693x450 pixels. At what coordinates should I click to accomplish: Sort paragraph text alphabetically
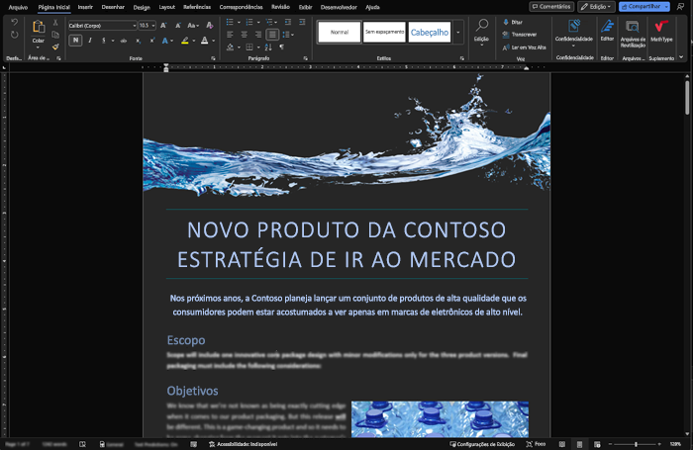pyautogui.click(x=268, y=46)
